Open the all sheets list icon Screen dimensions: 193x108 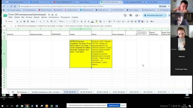(x=13, y=92)
